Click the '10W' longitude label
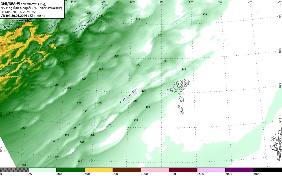The image size is (282, 176). point(132,2)
